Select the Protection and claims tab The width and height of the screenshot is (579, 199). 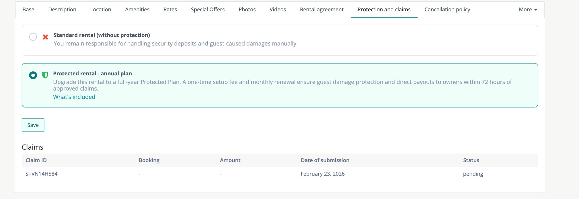click(384, 10)
